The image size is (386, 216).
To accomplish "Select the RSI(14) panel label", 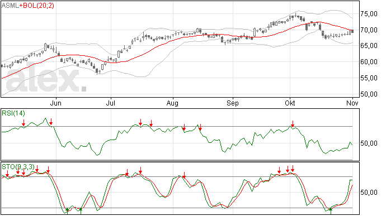I will 13,113.
